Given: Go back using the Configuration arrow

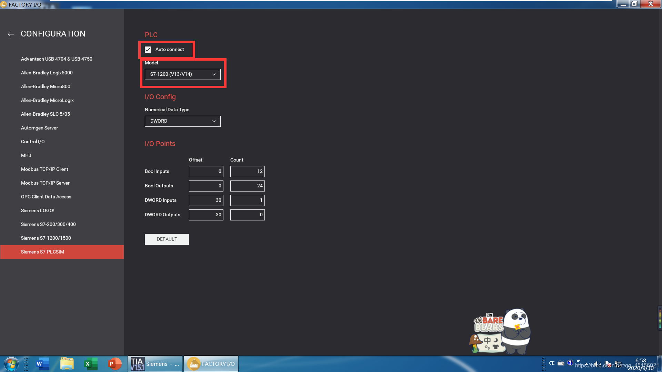Looking at the screenshot, I should pos(11,34).
